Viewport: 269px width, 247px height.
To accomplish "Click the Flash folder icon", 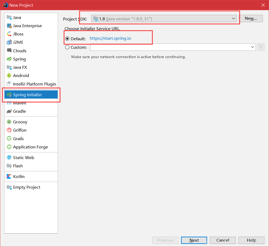I will click(x=9, y=166).
